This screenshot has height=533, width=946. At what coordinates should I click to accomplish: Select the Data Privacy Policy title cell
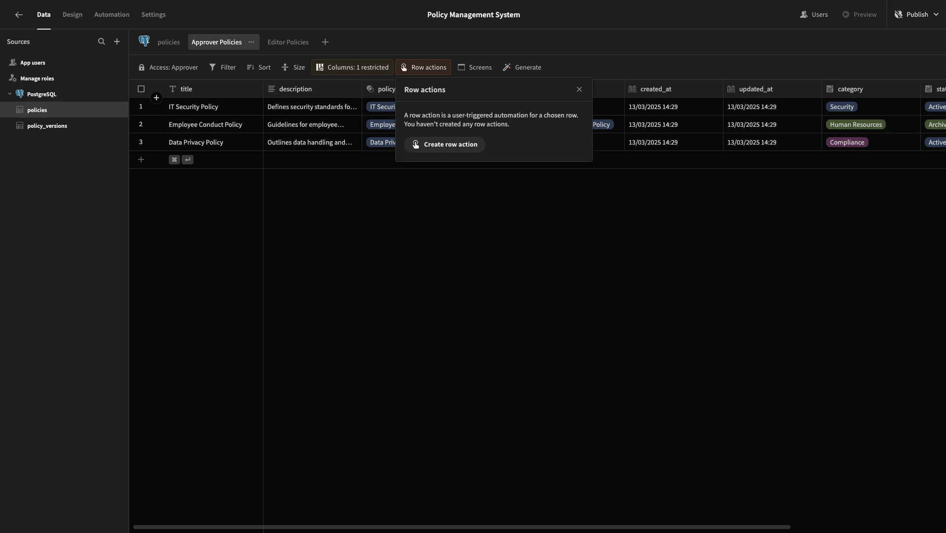point(214,142)
